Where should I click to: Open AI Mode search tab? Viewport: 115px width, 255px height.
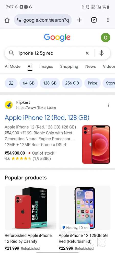coord(13,66)
